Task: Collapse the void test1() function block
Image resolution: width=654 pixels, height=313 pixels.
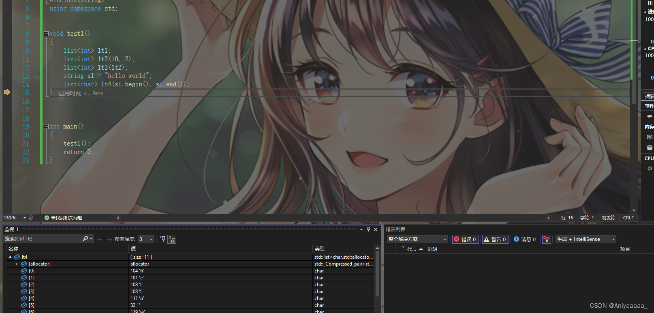Action: pyautogui.click(x=46, y=34)
